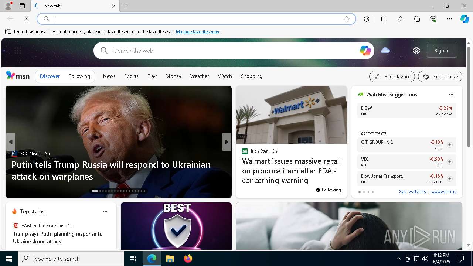
Task: Open the Copilot sidebar icon
Action: 465,19
